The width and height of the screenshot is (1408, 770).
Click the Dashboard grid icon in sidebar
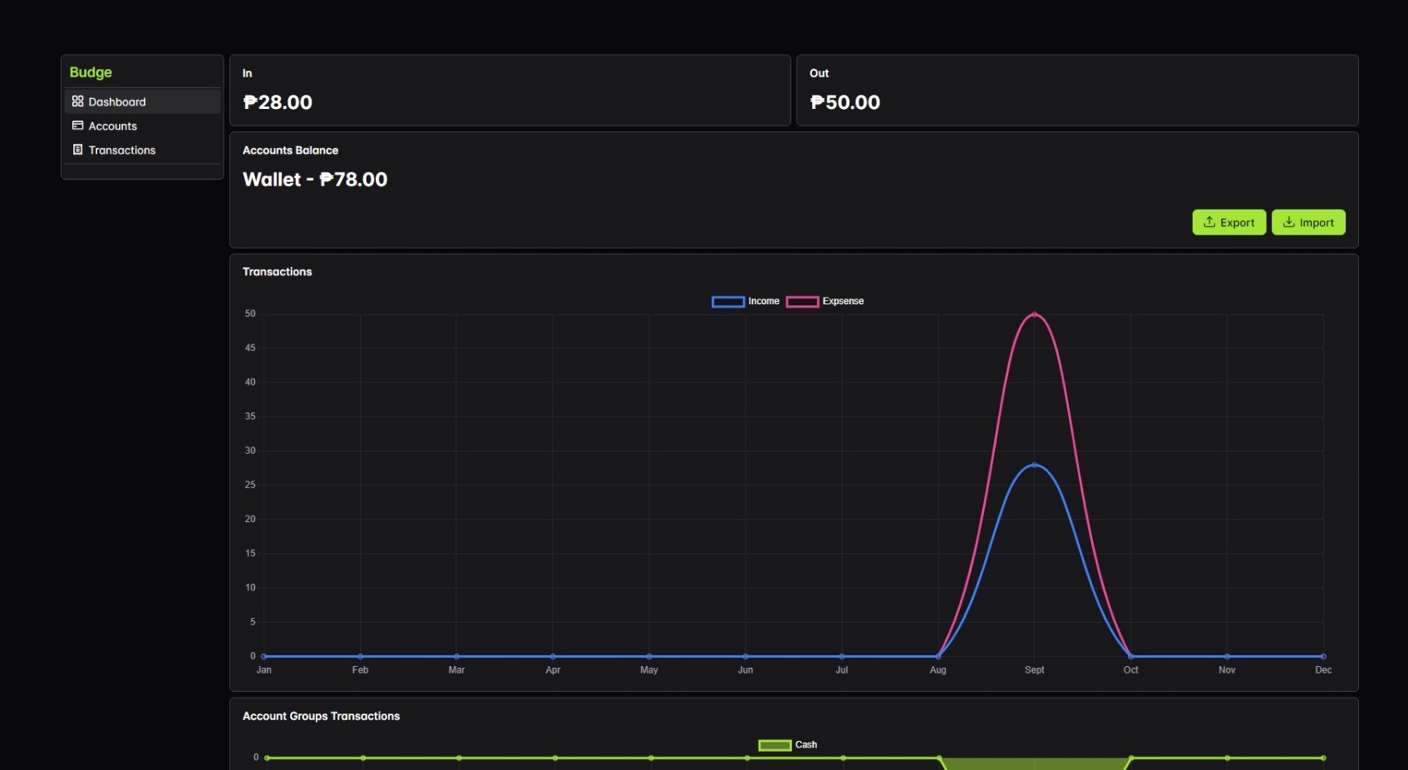pos(77,101)
